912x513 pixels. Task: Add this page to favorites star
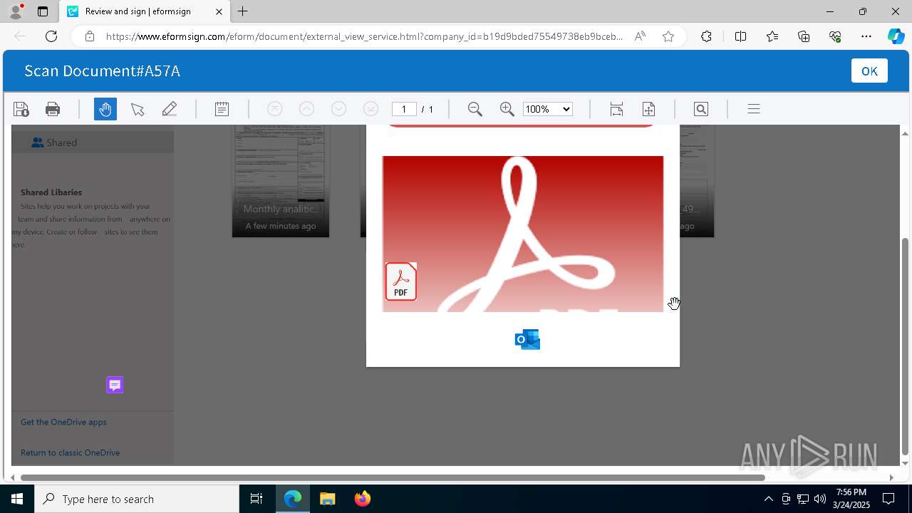coord(668,36)
